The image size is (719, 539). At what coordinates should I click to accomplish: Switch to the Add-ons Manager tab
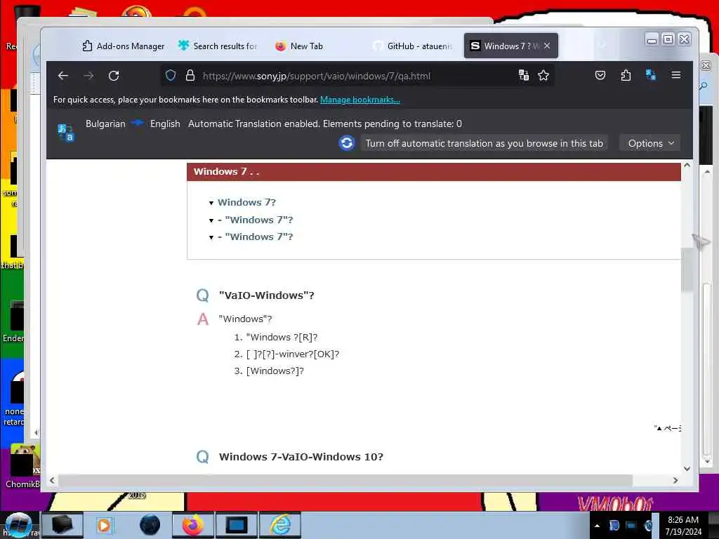[124, 46]
